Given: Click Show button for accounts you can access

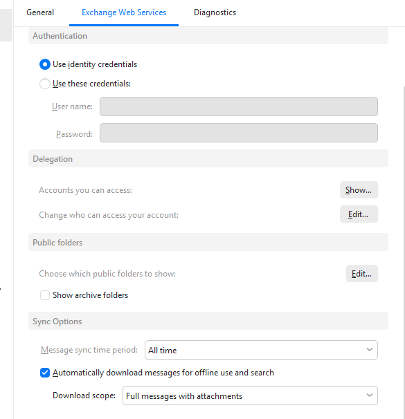Looking at the screenshot, I should coord(359,190).
